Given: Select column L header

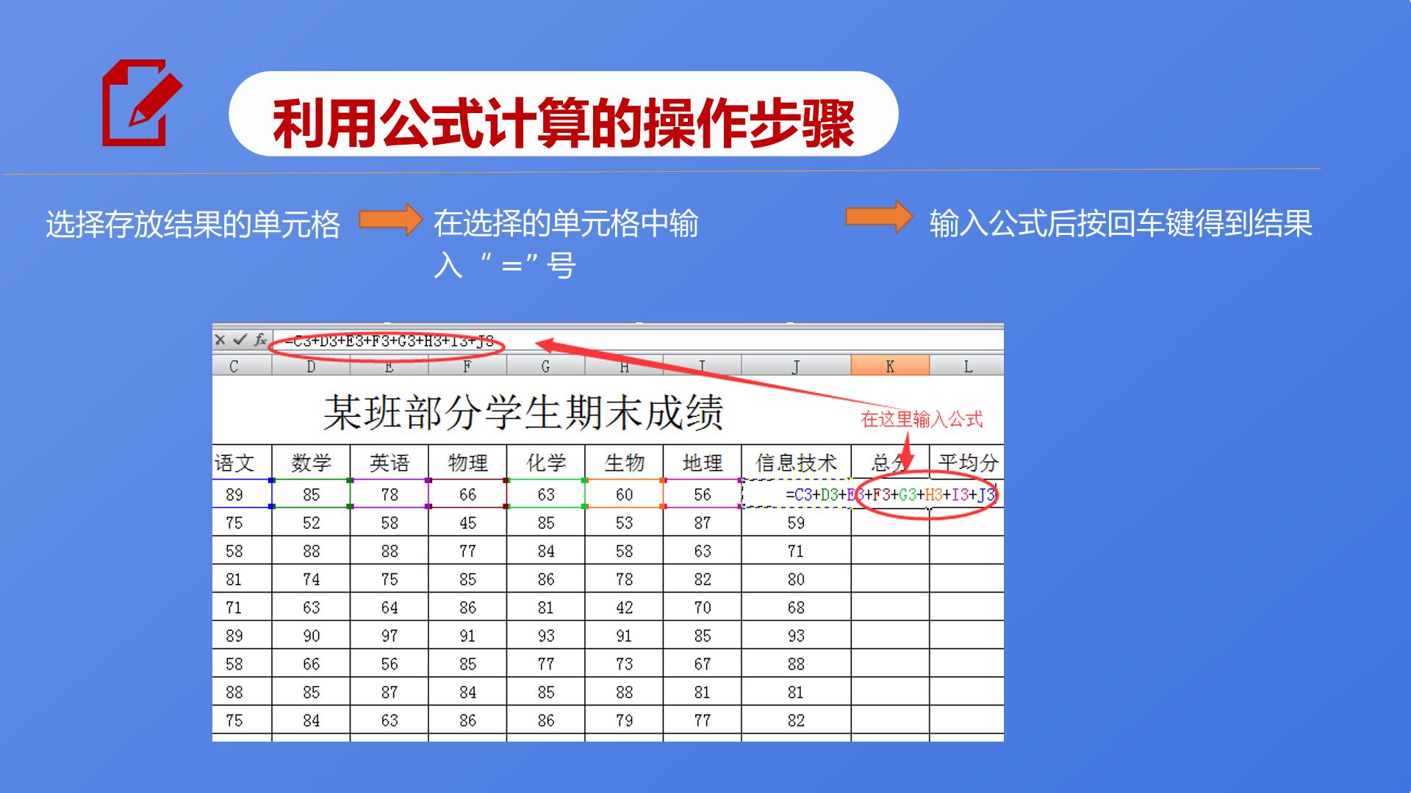Looking at the screenshot, I should click(x=966, y=366).
